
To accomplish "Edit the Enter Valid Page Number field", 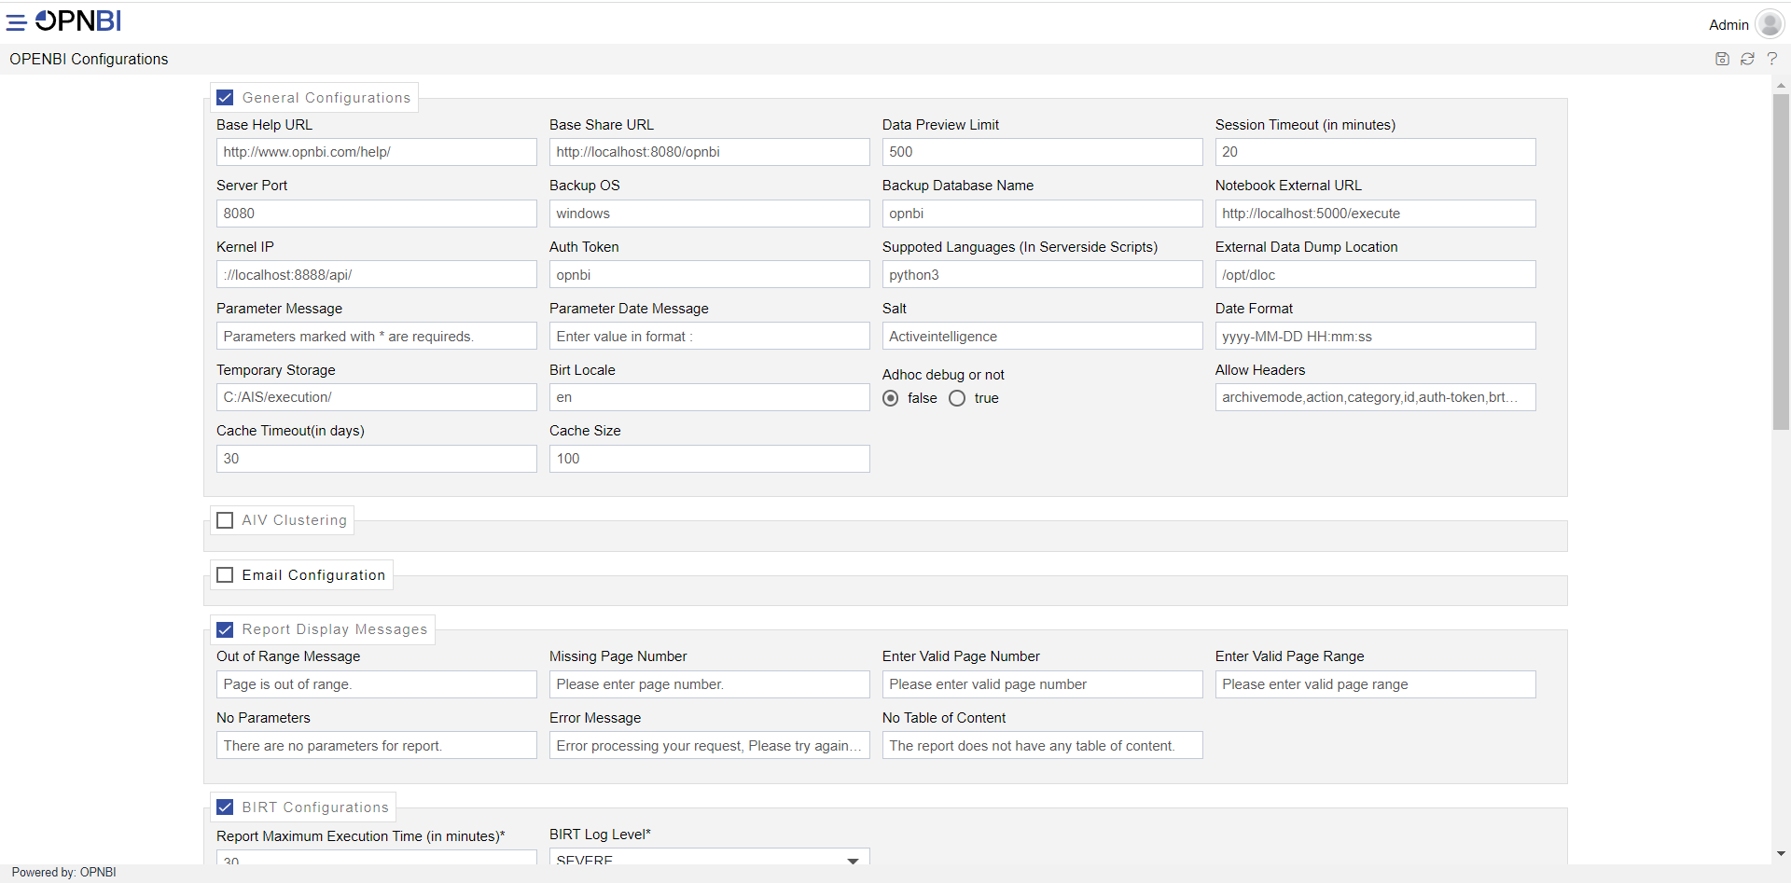I will point(1043,684).
